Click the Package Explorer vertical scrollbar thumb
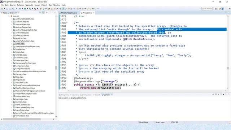The width and height of the screenshot is (231, 130). (x=56, y=68)
